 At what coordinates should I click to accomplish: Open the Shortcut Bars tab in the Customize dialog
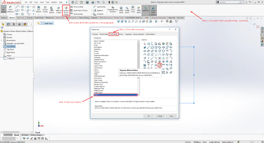(104, 34)
